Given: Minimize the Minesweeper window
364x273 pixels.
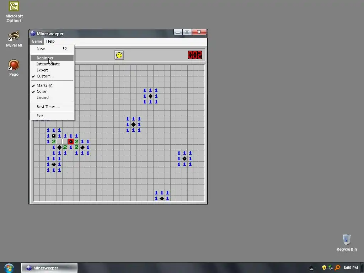Looking at the screenshot, I should pos(178,32).
